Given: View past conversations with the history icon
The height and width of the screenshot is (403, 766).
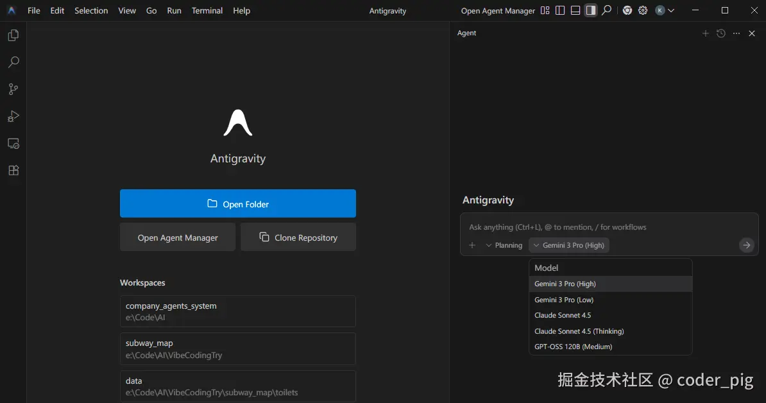Looking at the screenshot, I should tap(721, 33).
